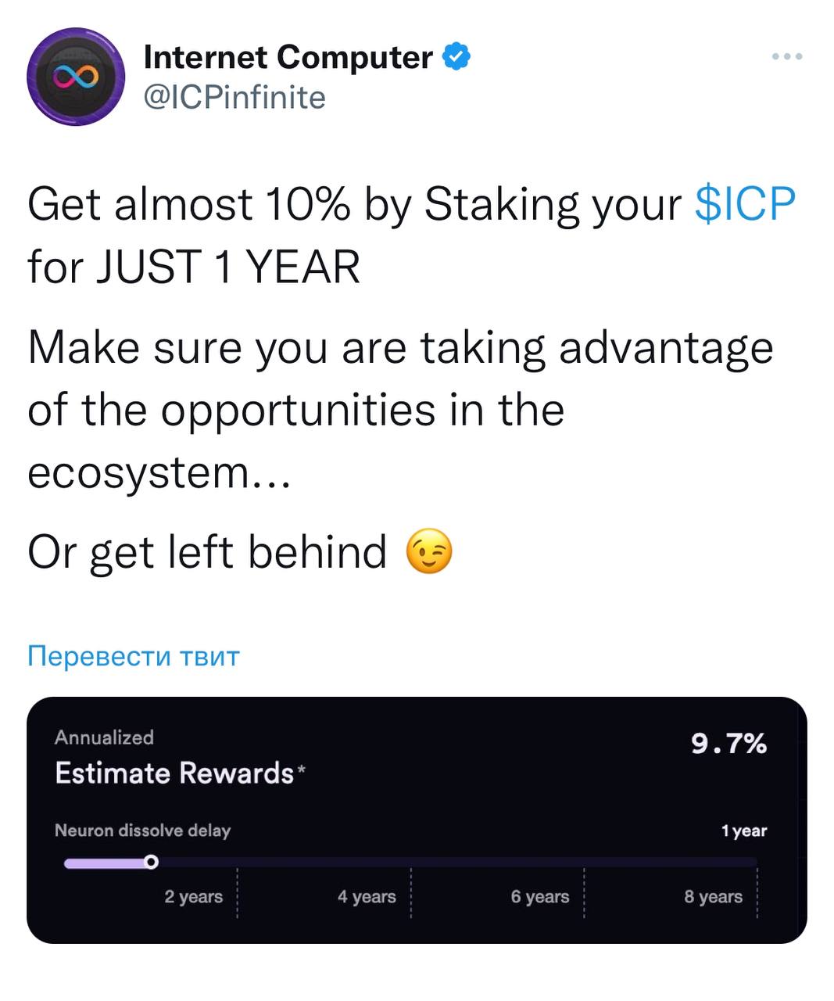
Task: Click the Neuron dissolve delay label
Action: tap(142, 830)
